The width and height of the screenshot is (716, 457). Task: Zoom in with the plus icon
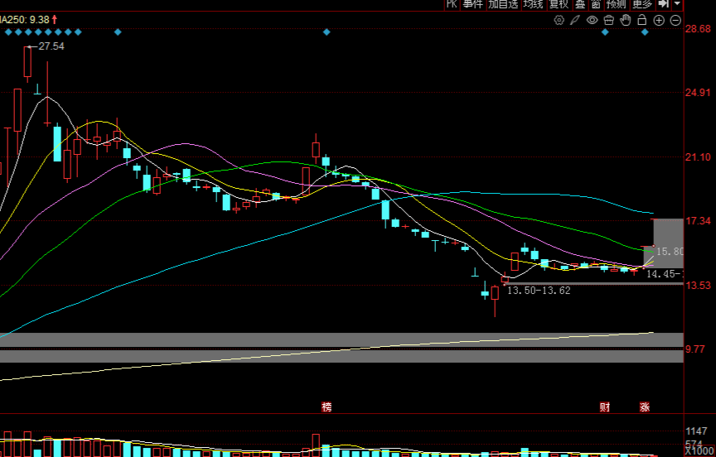659,20
